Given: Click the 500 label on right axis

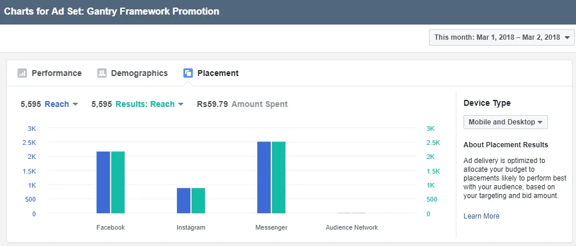Looking at the screenshot, I should 432,199.
